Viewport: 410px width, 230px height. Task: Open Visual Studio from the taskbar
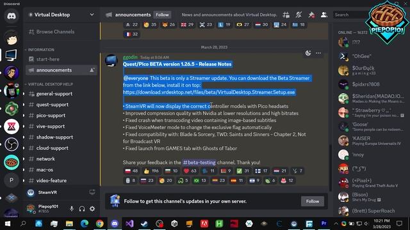pyautogui.click(x=129, y=224)
